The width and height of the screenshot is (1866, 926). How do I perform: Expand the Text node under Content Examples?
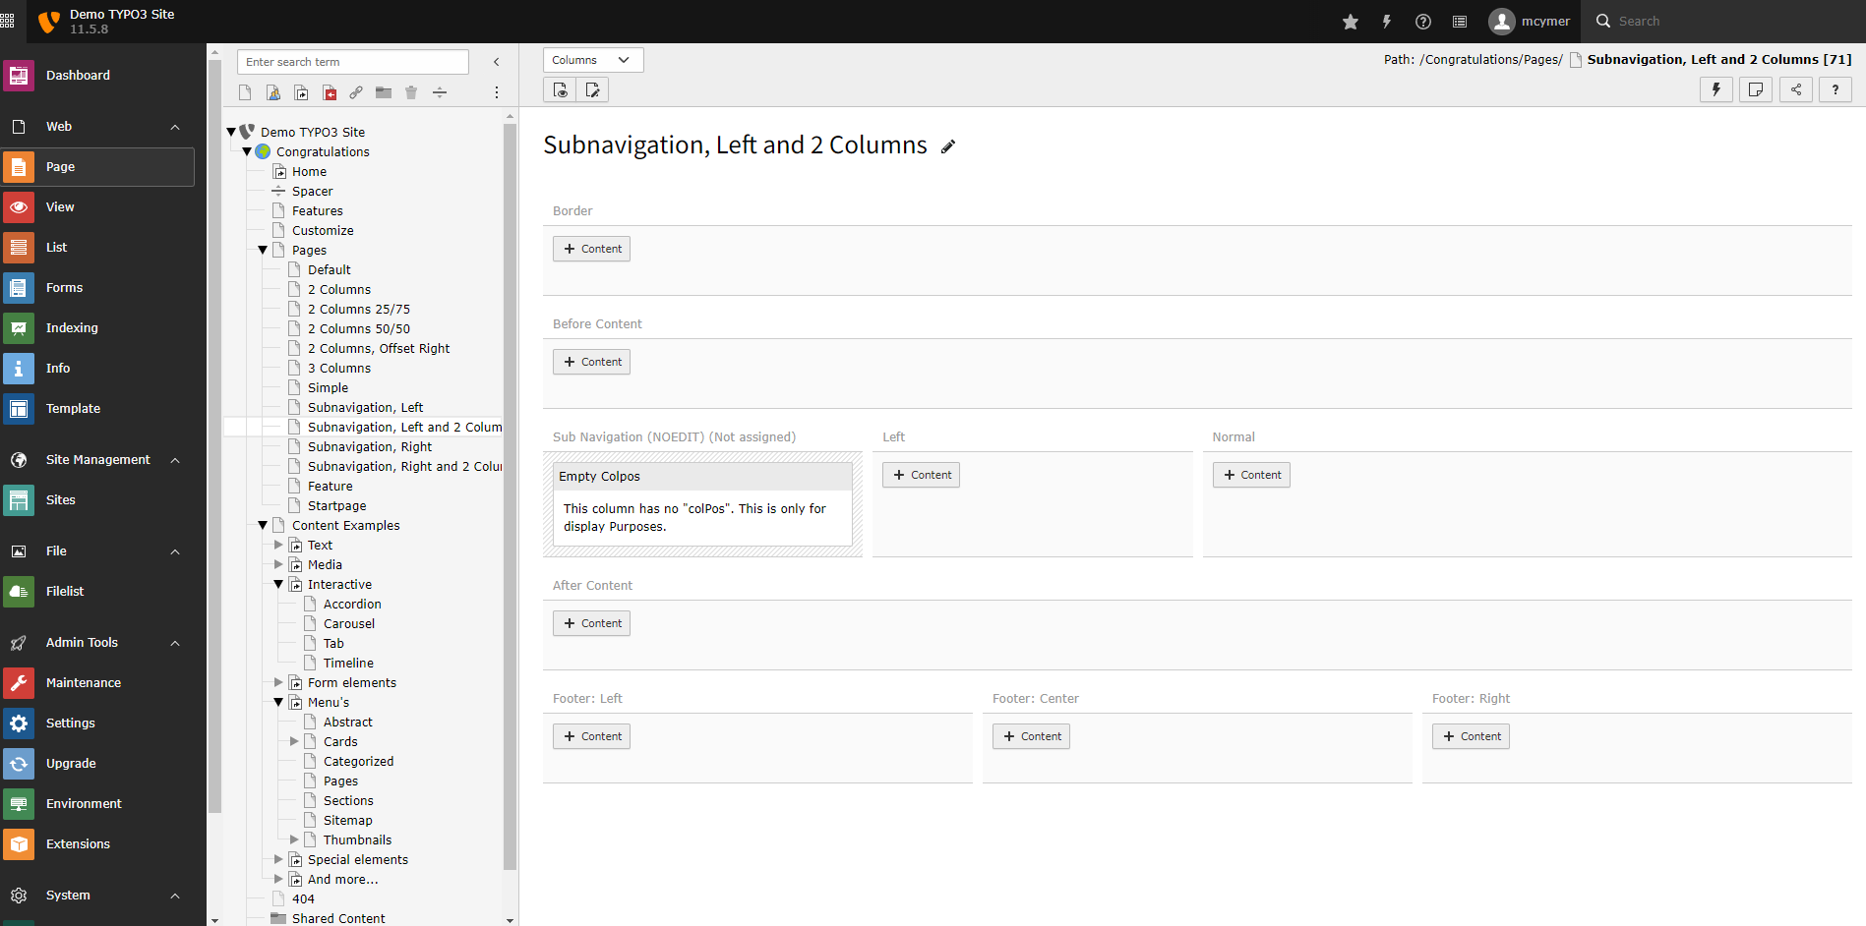point(278,545)
